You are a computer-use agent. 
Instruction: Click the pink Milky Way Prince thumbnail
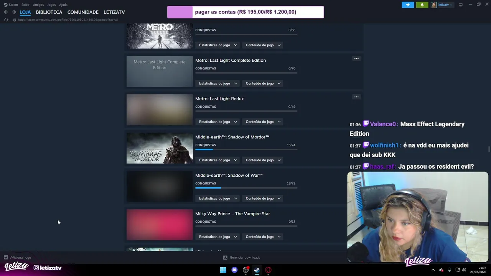(160, 225)
